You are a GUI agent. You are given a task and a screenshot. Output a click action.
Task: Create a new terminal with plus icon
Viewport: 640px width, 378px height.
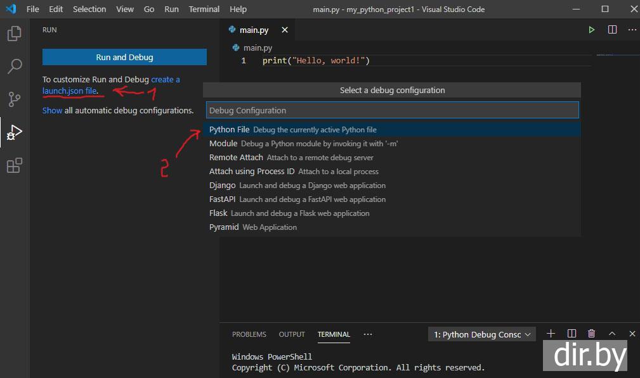[x=551, y=334]
